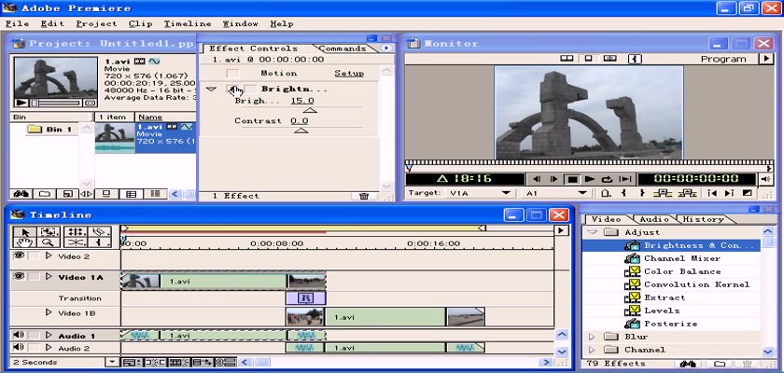The image size is (784, 373).
Task: Switch Monitor to Single View
Action: [x=589, y=59]
